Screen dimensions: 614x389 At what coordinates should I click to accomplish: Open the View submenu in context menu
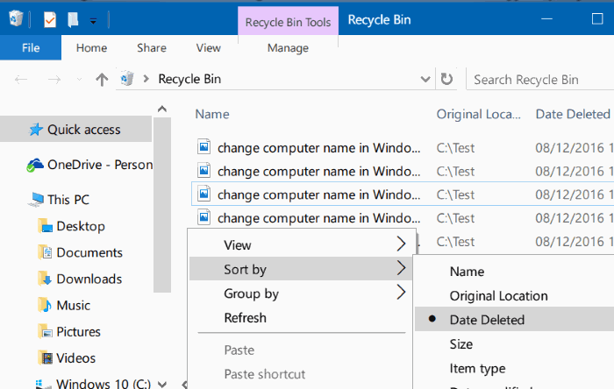[x=300, y=244]
